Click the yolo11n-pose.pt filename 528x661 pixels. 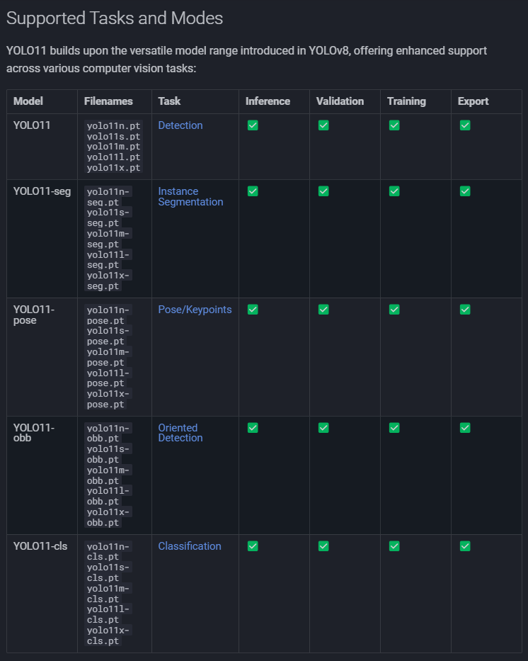(x=108, y=315)
